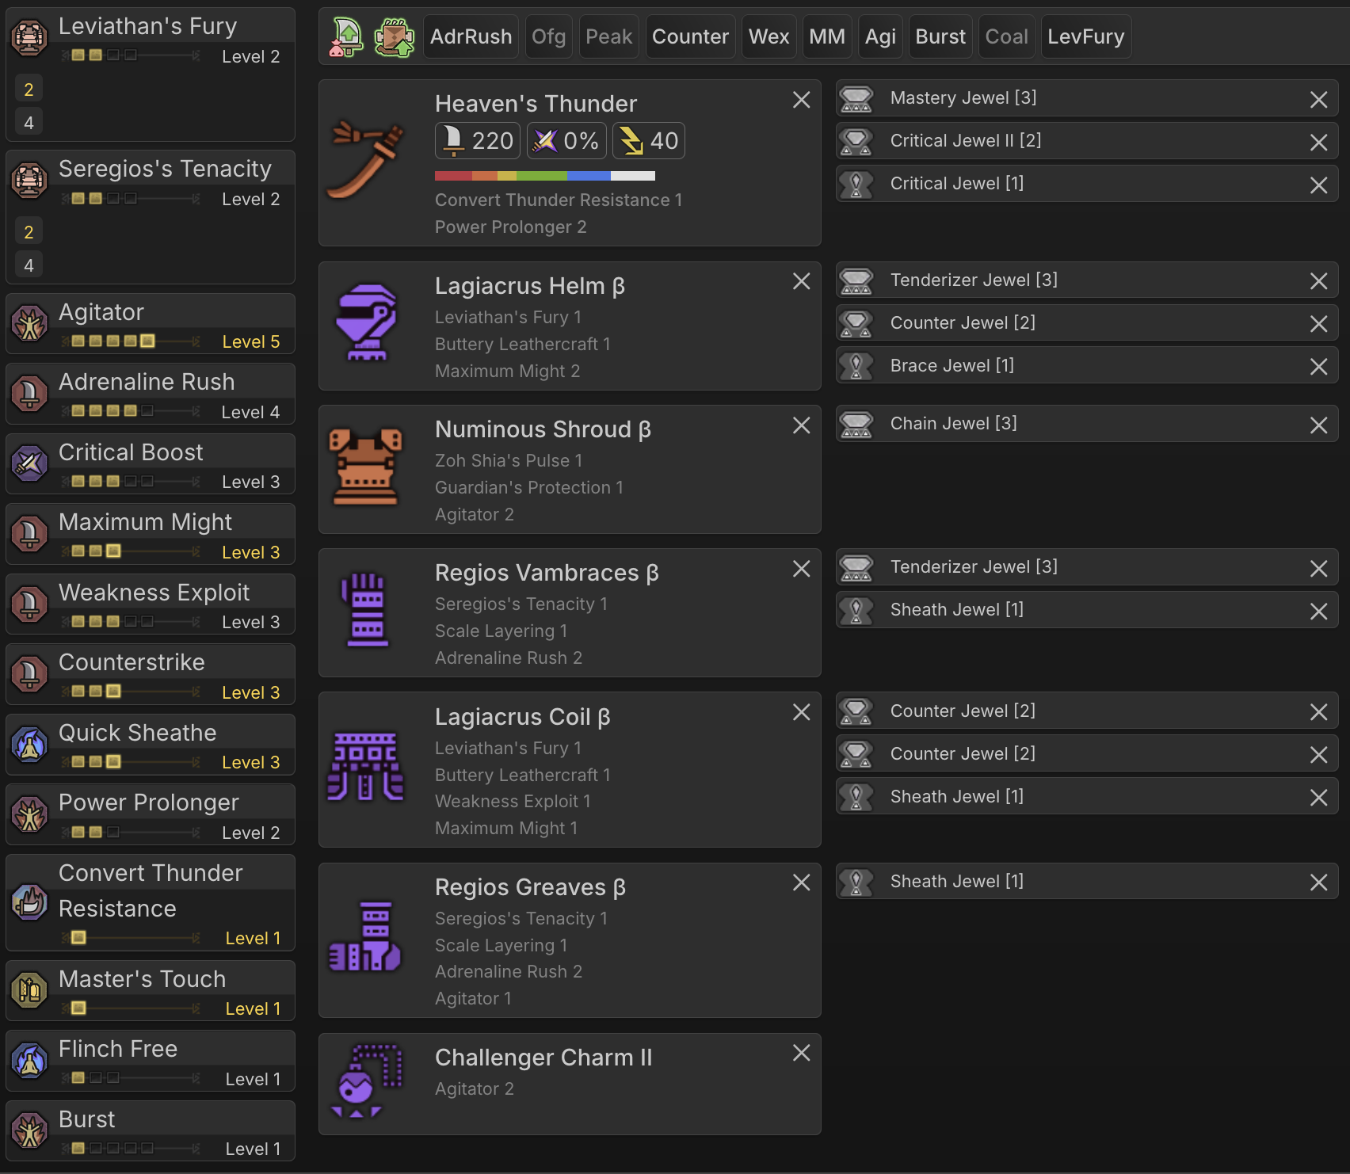Toggle the Coal skill filter
Screen dimensions: 1350x1174
click(x=1006, y=36)
